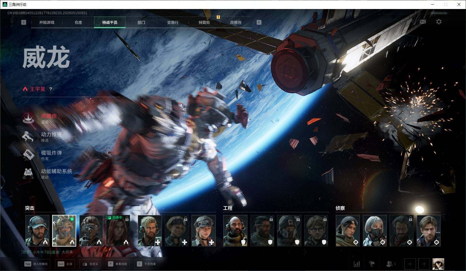Select the 磁吸炸弹 skill icon
This screenshot has width=466, height=271.
[28, 155]
